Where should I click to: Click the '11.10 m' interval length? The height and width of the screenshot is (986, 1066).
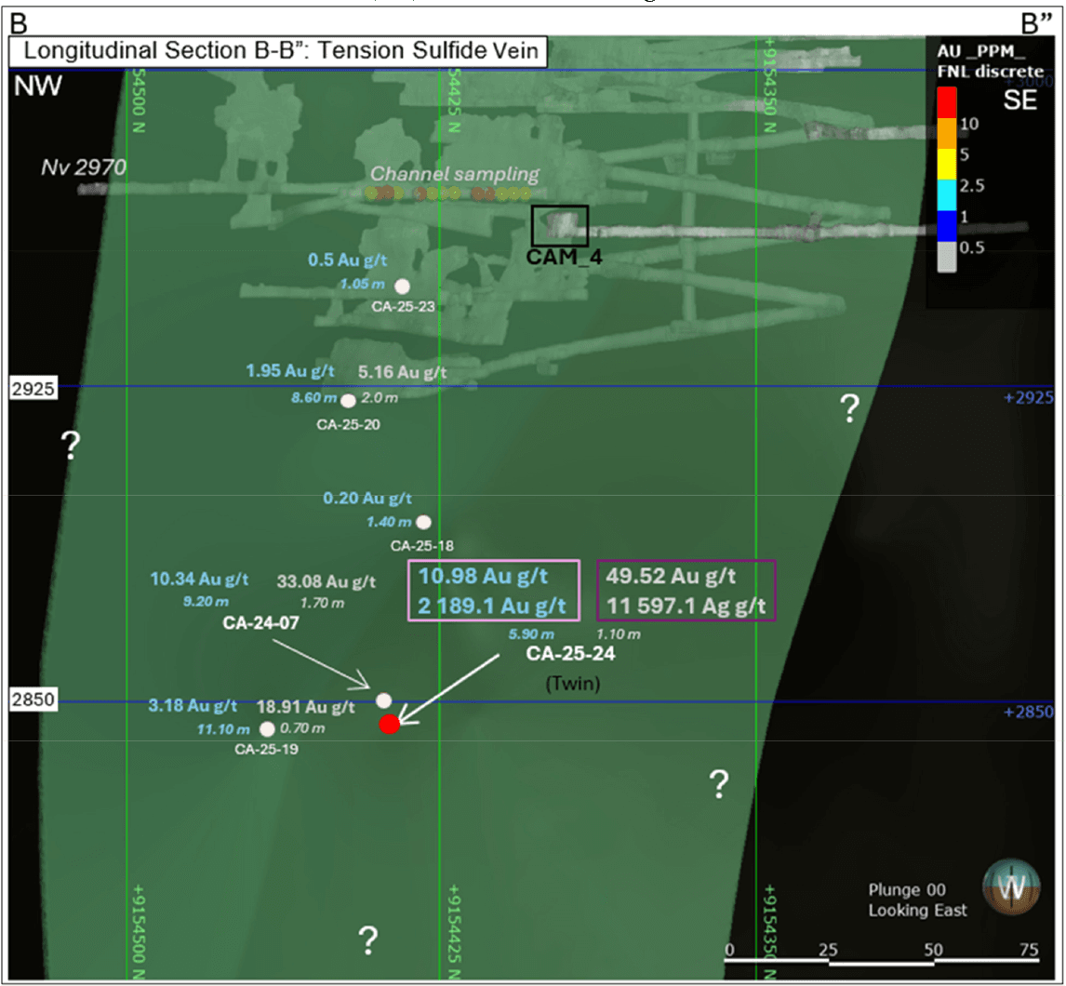(x=223, y=729)
